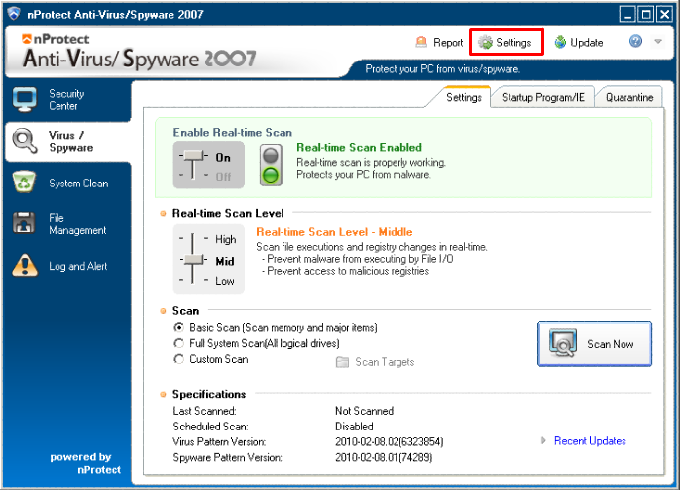Click the real-time scan traffic light indicator
The width and height of the screenshot is (680, 490).
271,165
